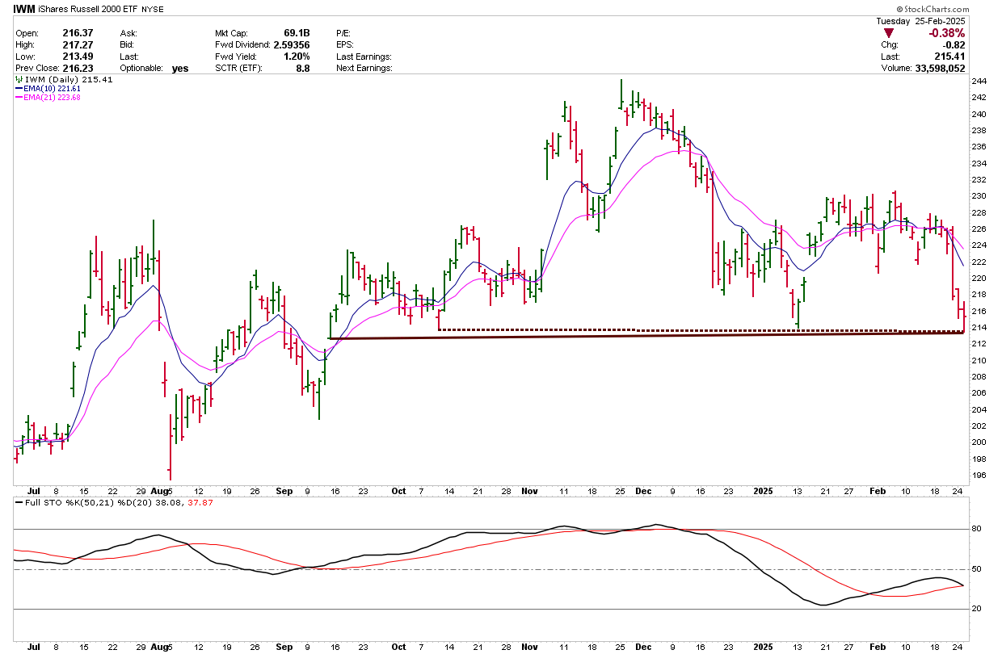1002x654 pixels.
Task: Click the 244 price axis label
Action: [x=978, y=82]
